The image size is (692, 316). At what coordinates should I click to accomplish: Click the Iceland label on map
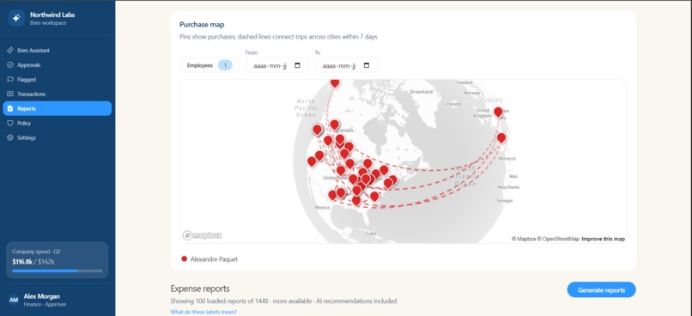(452, 104)
